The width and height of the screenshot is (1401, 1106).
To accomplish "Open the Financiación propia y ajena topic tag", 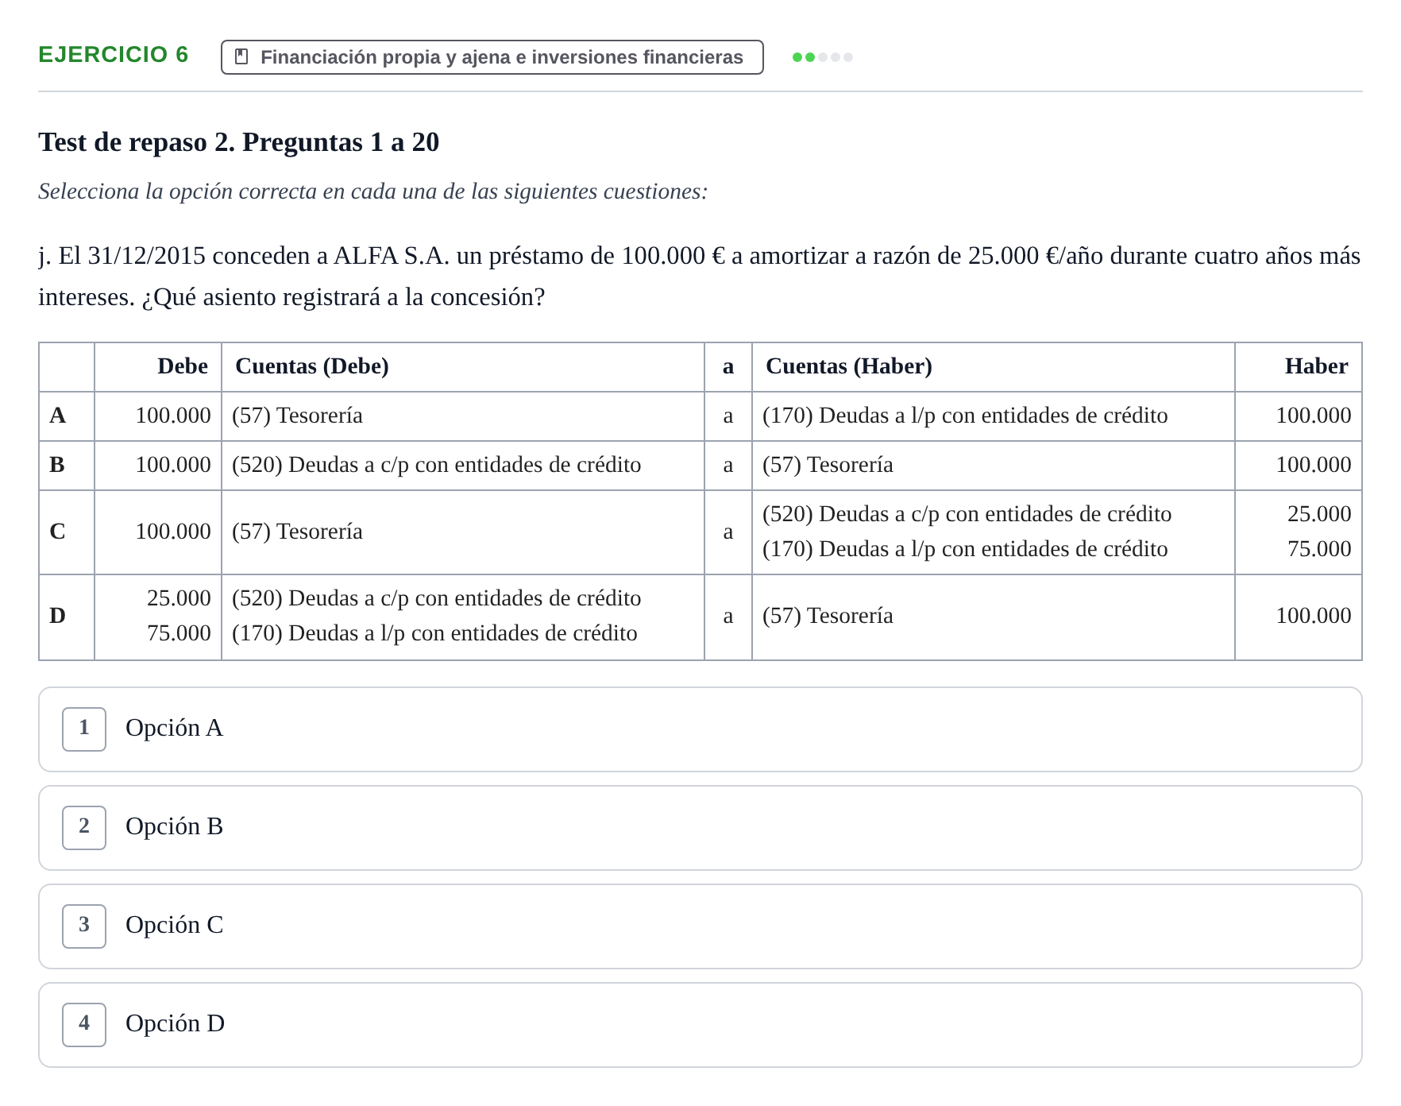I will pyautogui.click(x=492, y=57).
